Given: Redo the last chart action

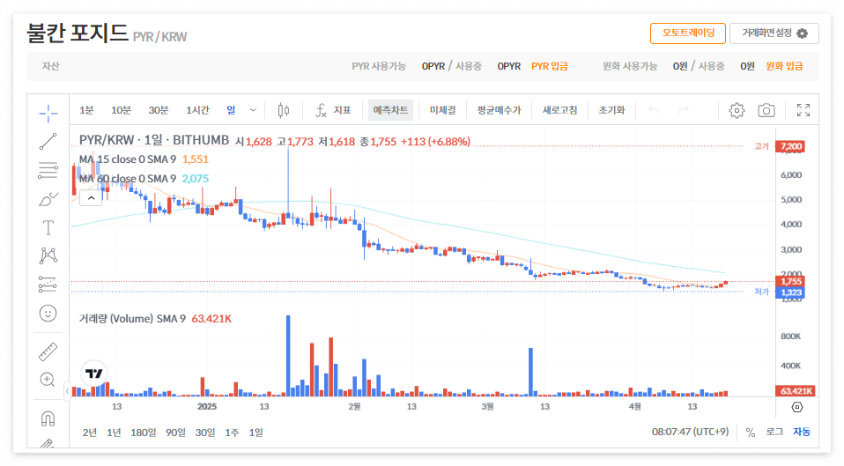Looking at the screenshot, I should [x=684, y=110].
